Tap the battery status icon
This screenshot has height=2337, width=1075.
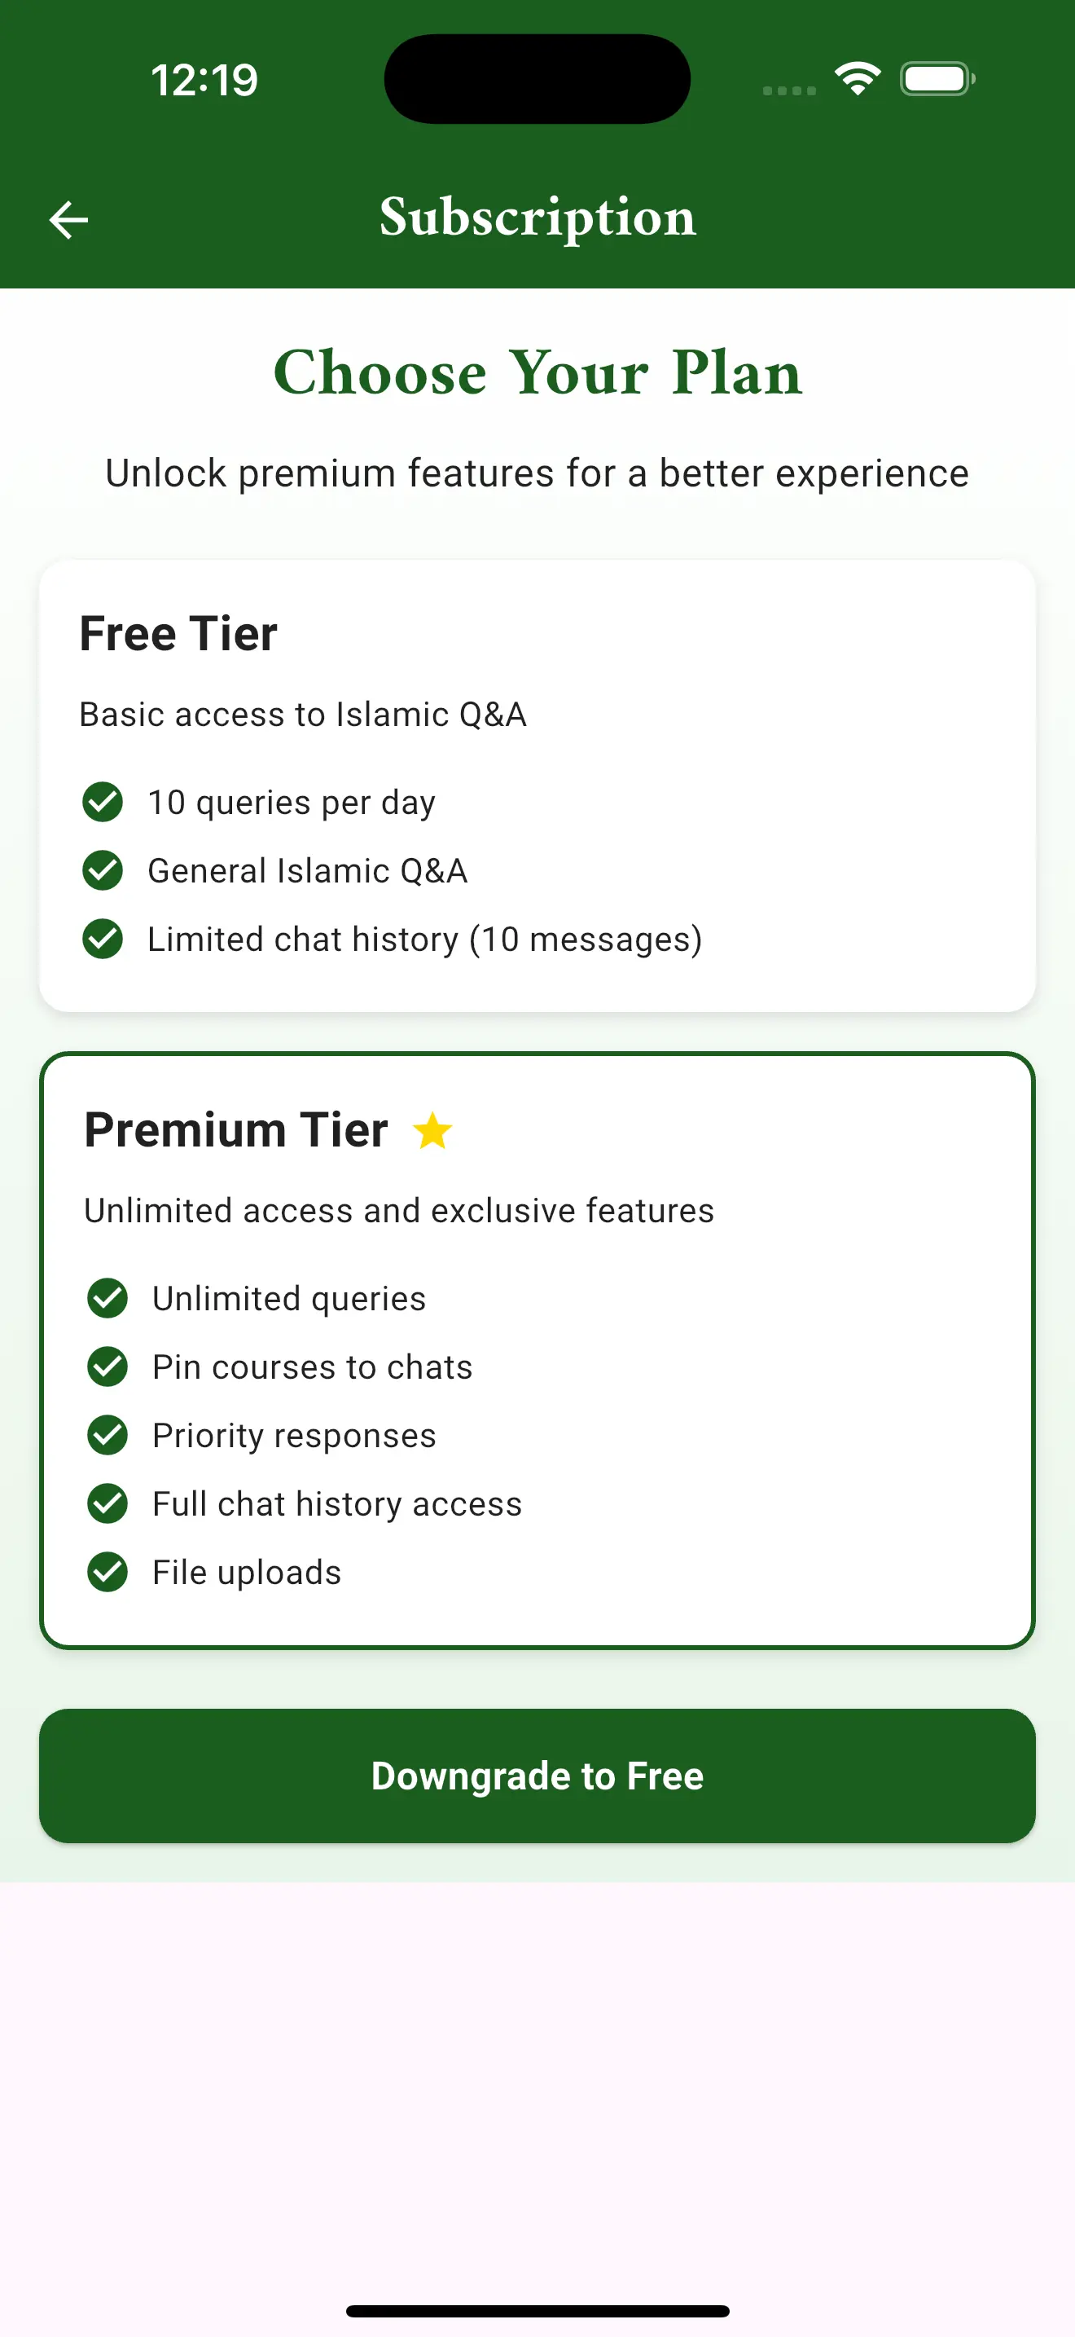[x=937, y=79]
